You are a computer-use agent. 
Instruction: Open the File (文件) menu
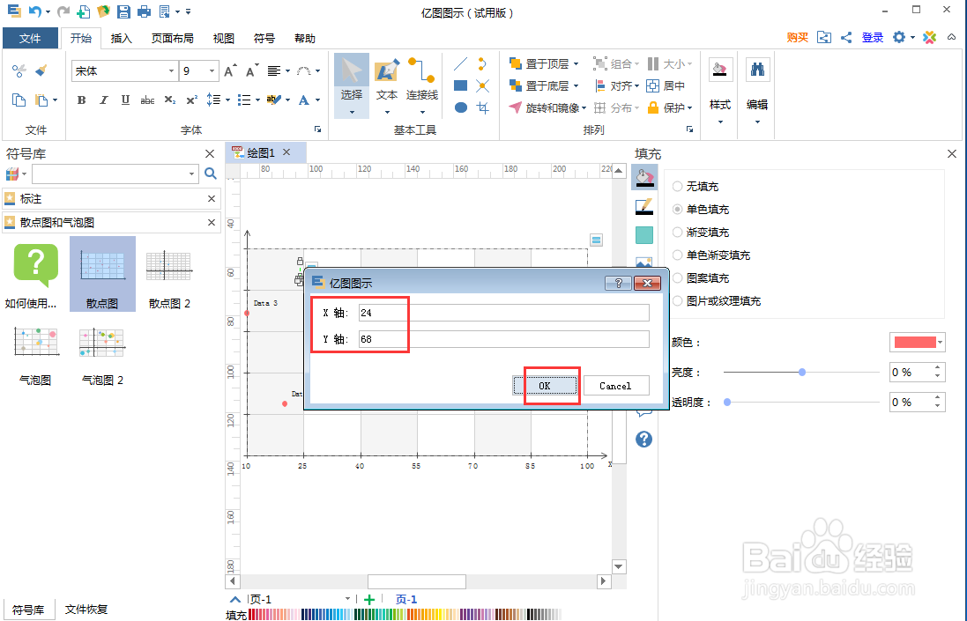pos(30,38)
